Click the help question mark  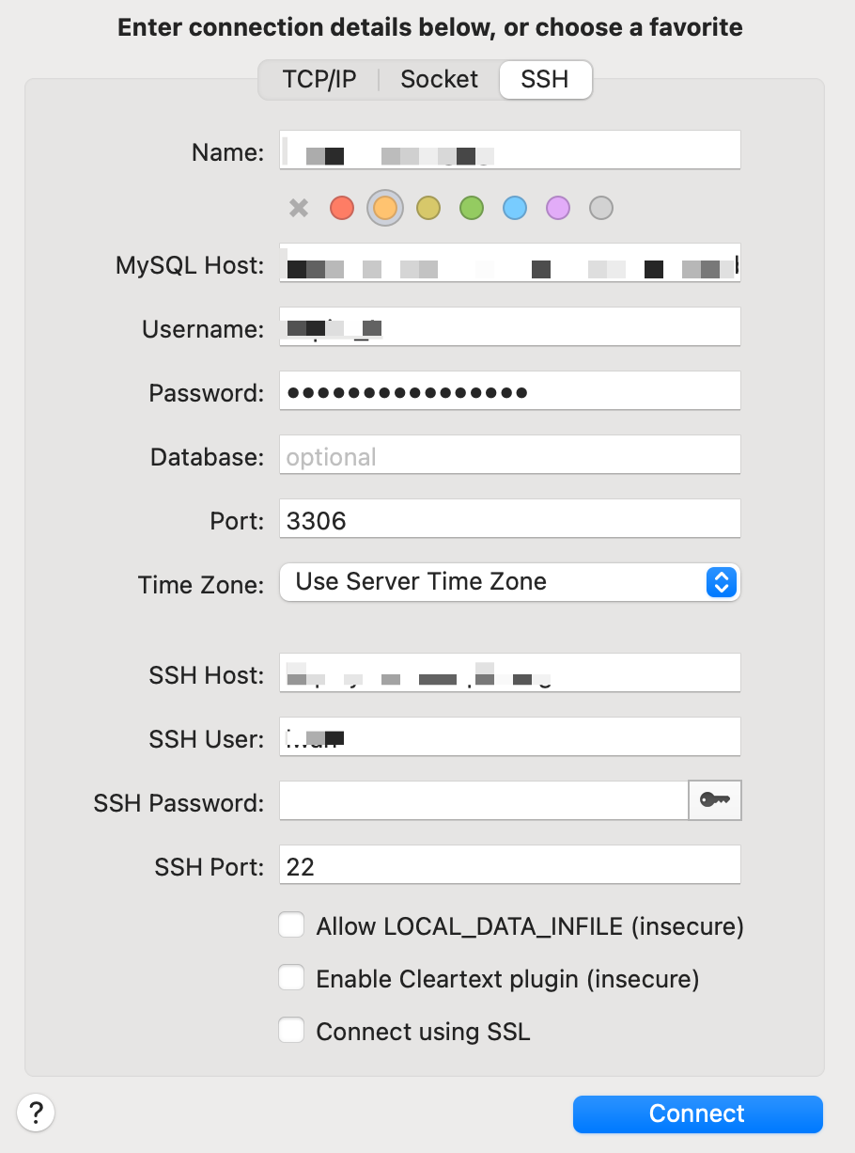click(36, 1112)
